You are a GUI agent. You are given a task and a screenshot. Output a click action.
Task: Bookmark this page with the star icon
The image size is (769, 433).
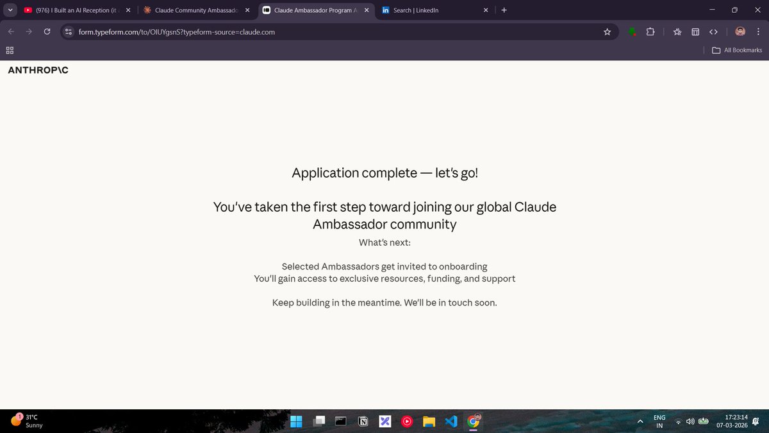tap(607, 31)
